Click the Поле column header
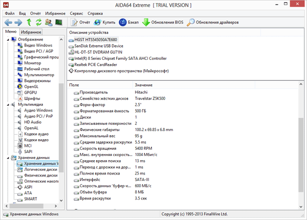This screenshot has width=307, height=220. (x=100, y=85)
